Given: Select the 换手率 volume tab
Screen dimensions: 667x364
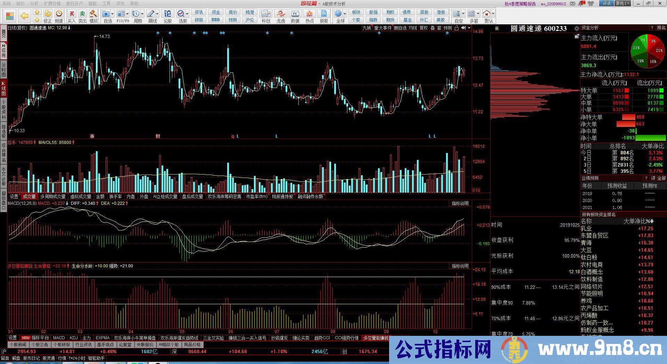Looking at the screenshot, I should click(115, 196).
